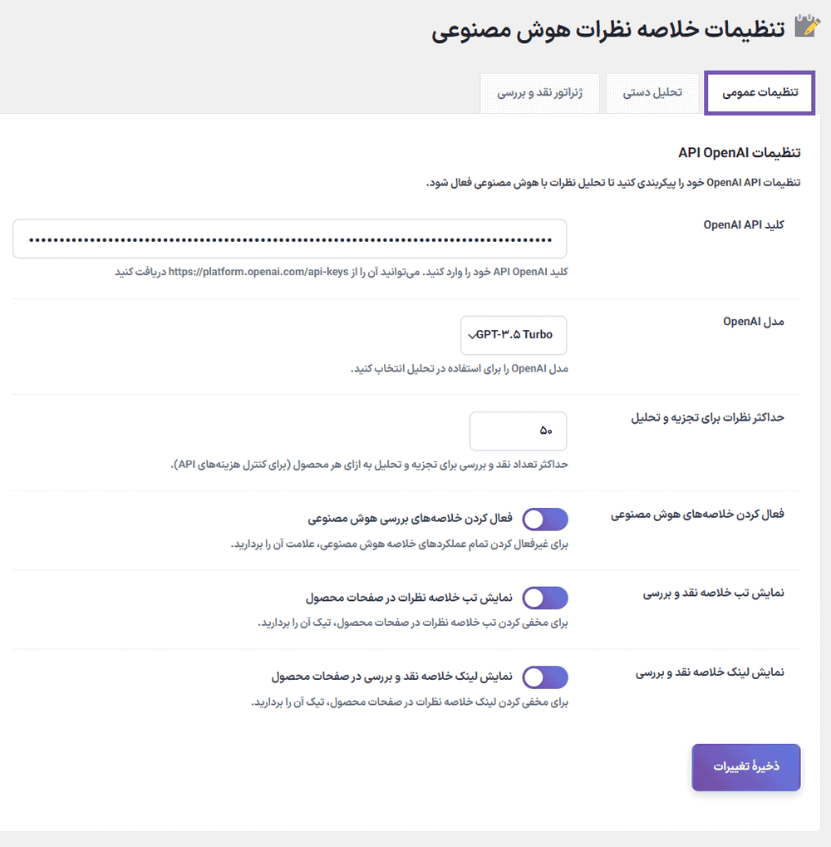Toggle the "فعال کردن خلاصه‌های بررسی هوش مصنوعی" switch
Image resolution: width=831 pixels, height=847 pixels.
click(x=545, y=520)
